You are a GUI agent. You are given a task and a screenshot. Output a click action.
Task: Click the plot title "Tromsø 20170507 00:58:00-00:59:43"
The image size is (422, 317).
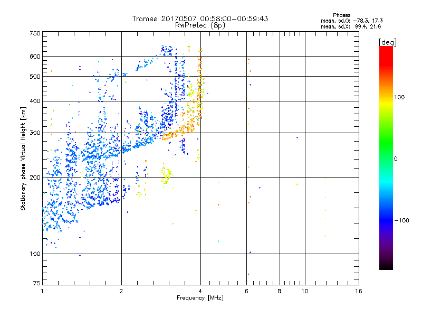(200, 18)
